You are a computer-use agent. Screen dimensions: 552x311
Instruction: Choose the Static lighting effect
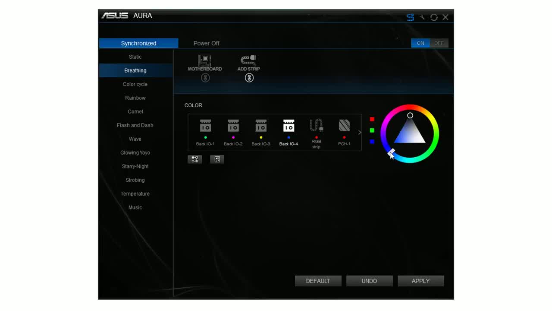(x=135, y=57)
